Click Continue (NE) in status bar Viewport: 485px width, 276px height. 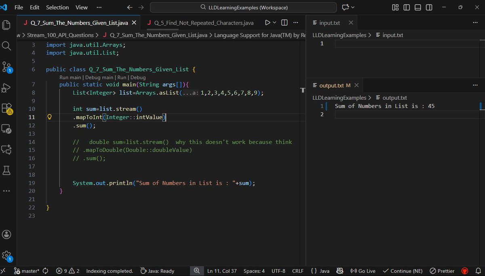[x=402, y=271]
